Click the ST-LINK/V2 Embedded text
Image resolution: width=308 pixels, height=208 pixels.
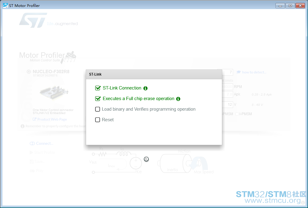click(x=49, y=113)
